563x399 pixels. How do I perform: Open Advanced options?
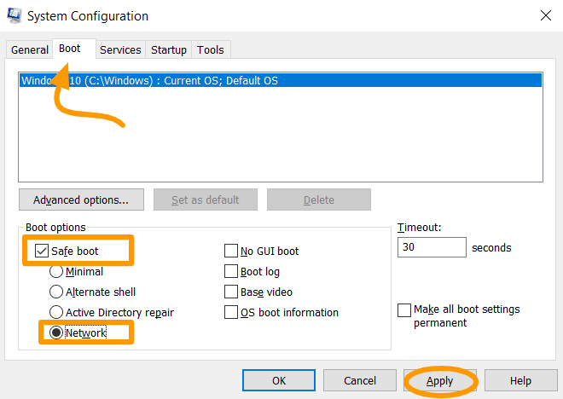[x=81, y=200]
